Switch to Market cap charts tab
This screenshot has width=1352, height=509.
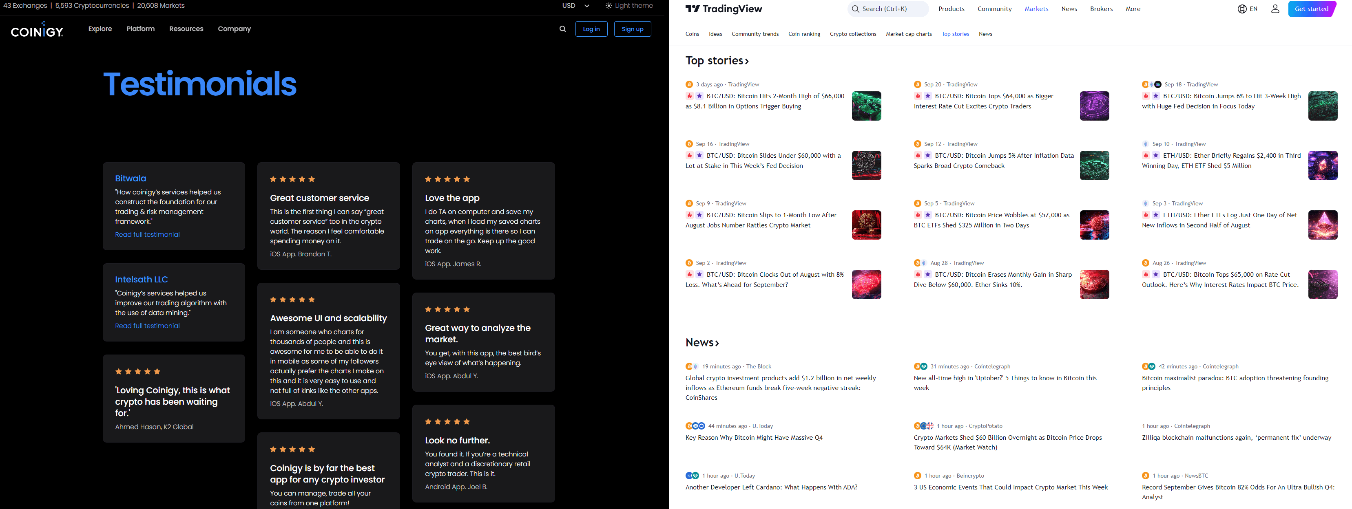tap(909, 34)
